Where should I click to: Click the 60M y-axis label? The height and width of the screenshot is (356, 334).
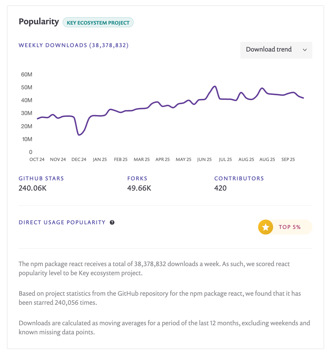27,75
